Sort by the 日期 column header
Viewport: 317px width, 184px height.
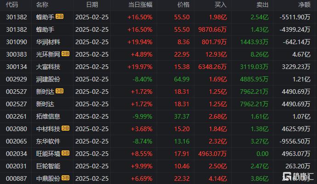pyautogui.click(x=92, y=5)
